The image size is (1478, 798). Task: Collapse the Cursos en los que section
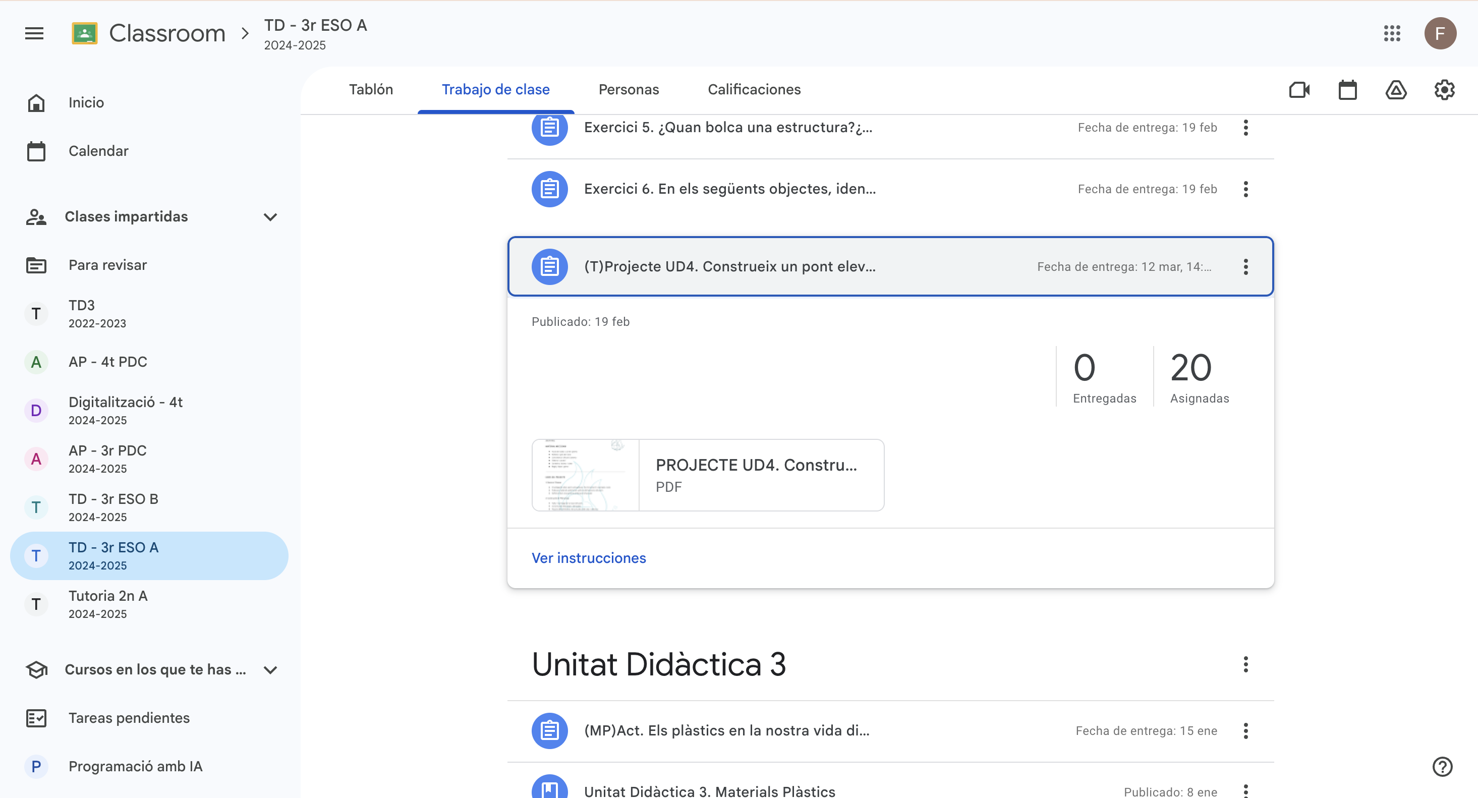coord(270,669)
